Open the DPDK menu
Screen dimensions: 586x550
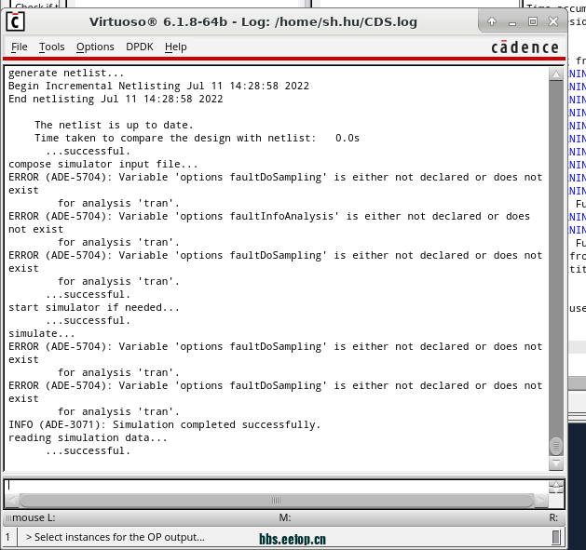point(140,47)
